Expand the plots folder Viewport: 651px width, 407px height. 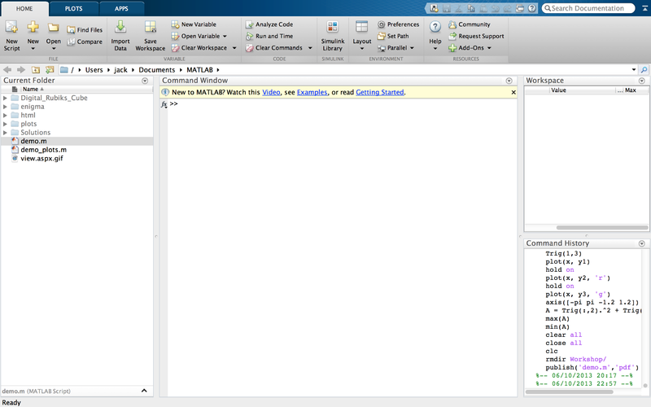click(x=5, y=124)
